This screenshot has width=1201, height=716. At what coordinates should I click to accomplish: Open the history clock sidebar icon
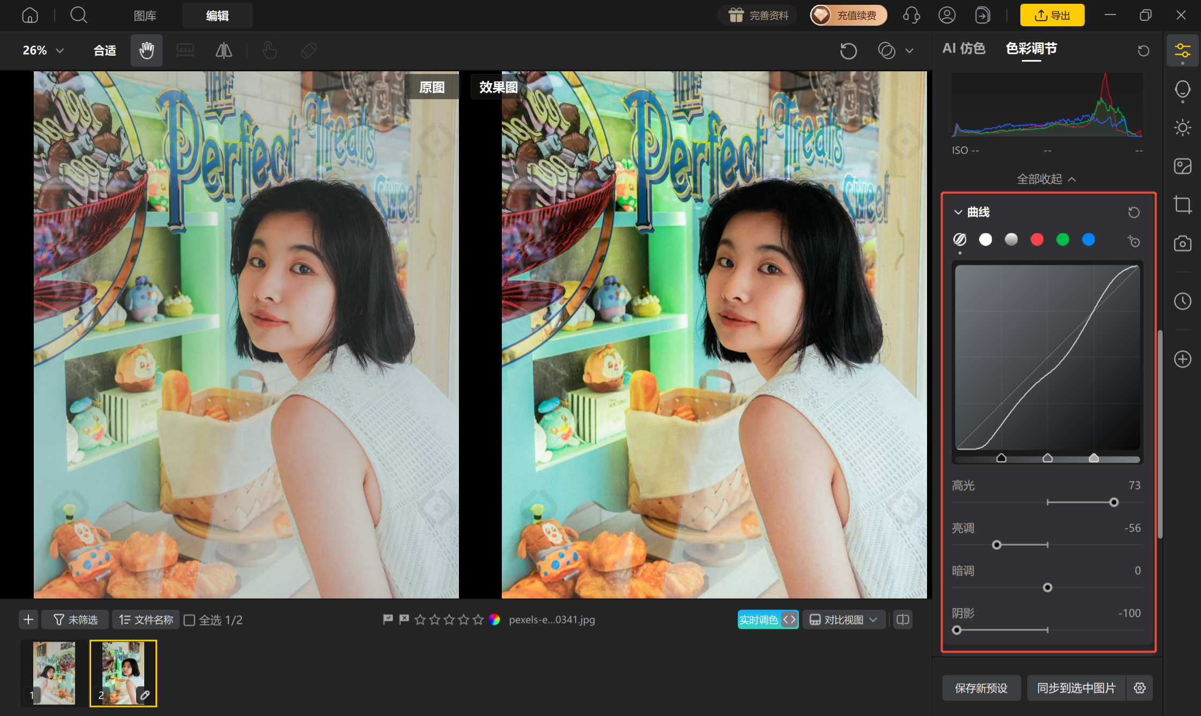click(1182, 301)
